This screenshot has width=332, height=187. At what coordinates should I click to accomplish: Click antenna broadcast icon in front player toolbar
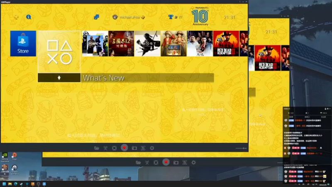click(105, 148)
